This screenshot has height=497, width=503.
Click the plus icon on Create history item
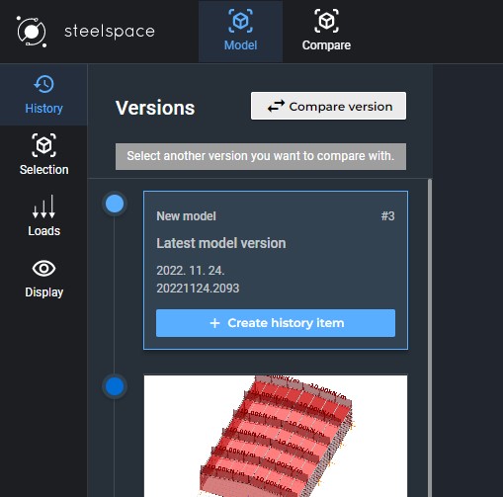point(214,323)
